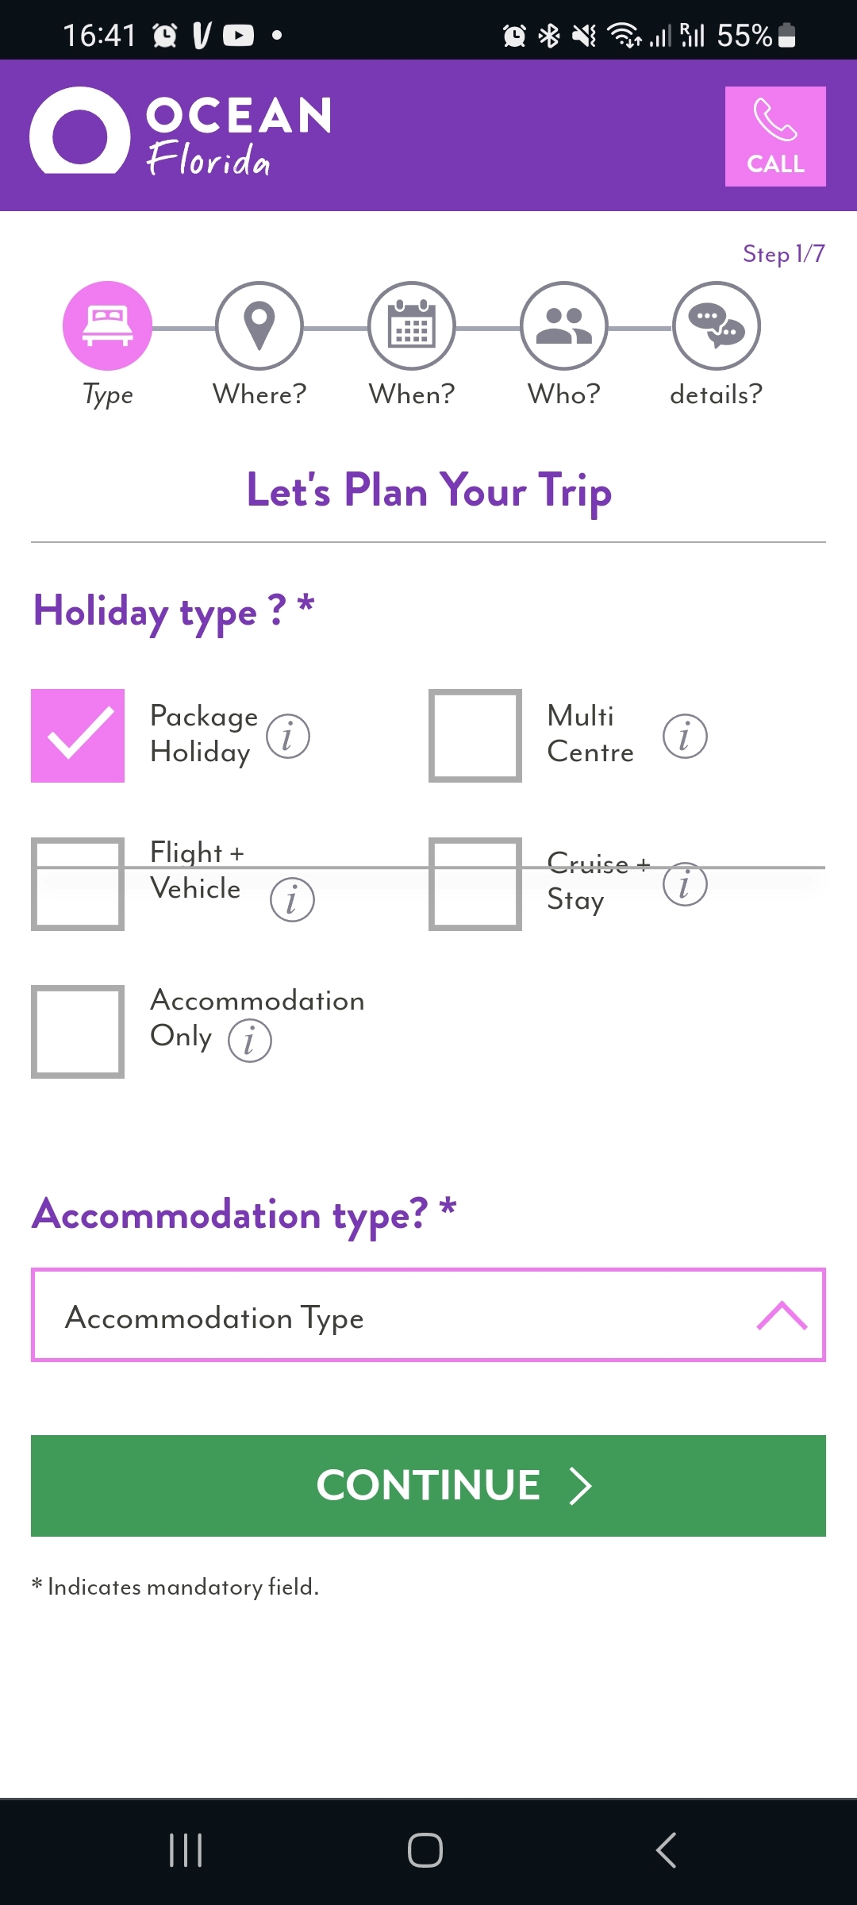Image resolution: width=857 pixels, height=1905 pixels.
Task: Tap the pink CALL button
Action: coord(775,137)
